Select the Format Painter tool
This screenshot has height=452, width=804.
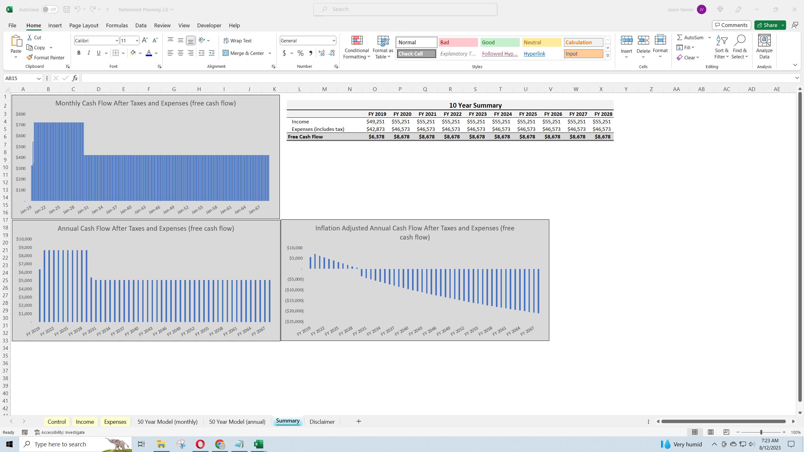pyautogui.click(x=46, y=57)
